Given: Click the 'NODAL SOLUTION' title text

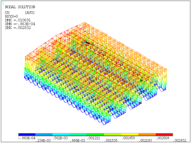Looking at the screenshot, I should 20,7.
